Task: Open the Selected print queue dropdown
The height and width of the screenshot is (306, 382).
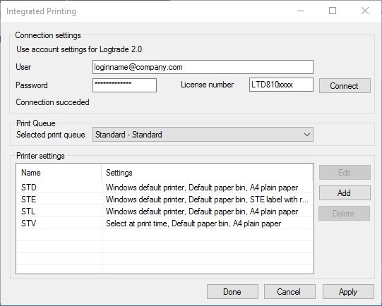Action: point(203,134)
